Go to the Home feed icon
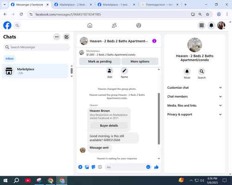 [90, 25]
